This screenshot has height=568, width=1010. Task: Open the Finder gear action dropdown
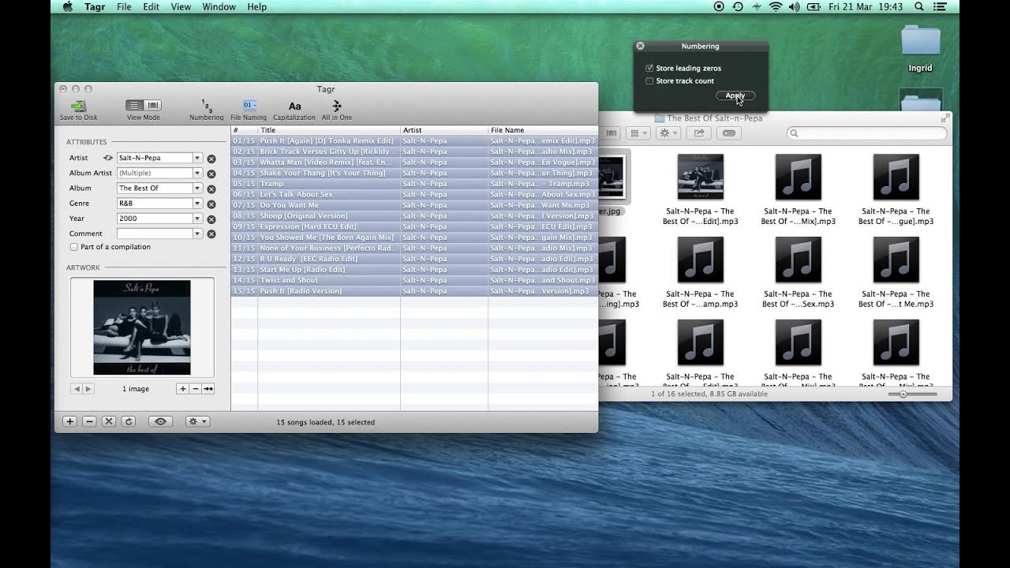tap(668, 133)
